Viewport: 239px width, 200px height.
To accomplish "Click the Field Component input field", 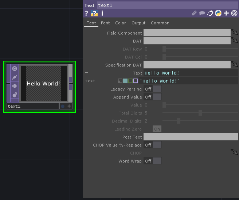I will point(187,33).
